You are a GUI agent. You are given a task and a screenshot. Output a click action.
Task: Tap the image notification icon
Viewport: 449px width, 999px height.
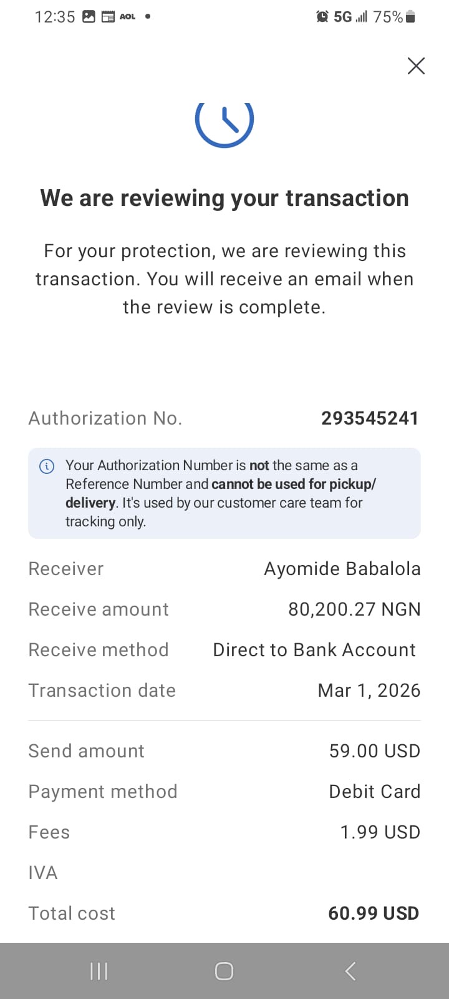point(89,17)
